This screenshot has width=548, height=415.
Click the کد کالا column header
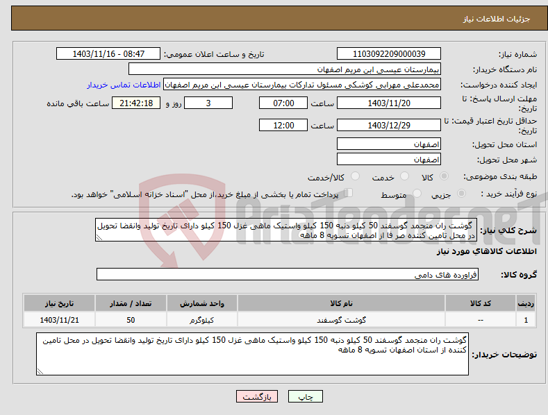[x=481, y=303]
